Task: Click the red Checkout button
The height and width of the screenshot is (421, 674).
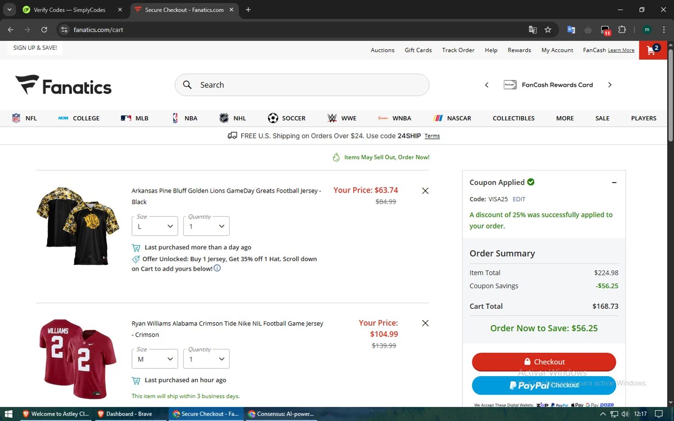Action: [x=544, y=362]
